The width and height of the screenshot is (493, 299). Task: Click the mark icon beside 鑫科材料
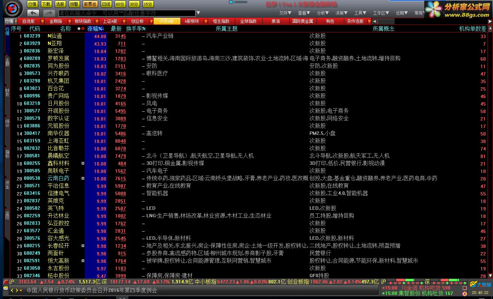pyautogui.click(x=83, y=163)
